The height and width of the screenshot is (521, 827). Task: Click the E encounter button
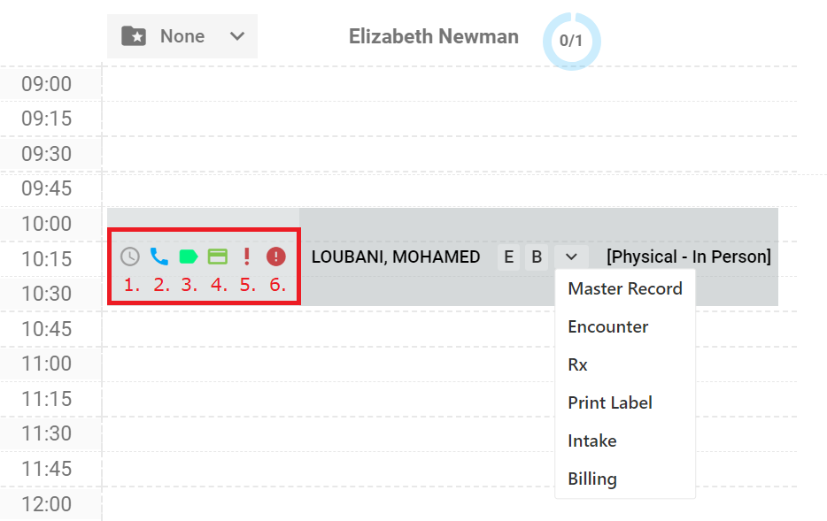(508, 257)
